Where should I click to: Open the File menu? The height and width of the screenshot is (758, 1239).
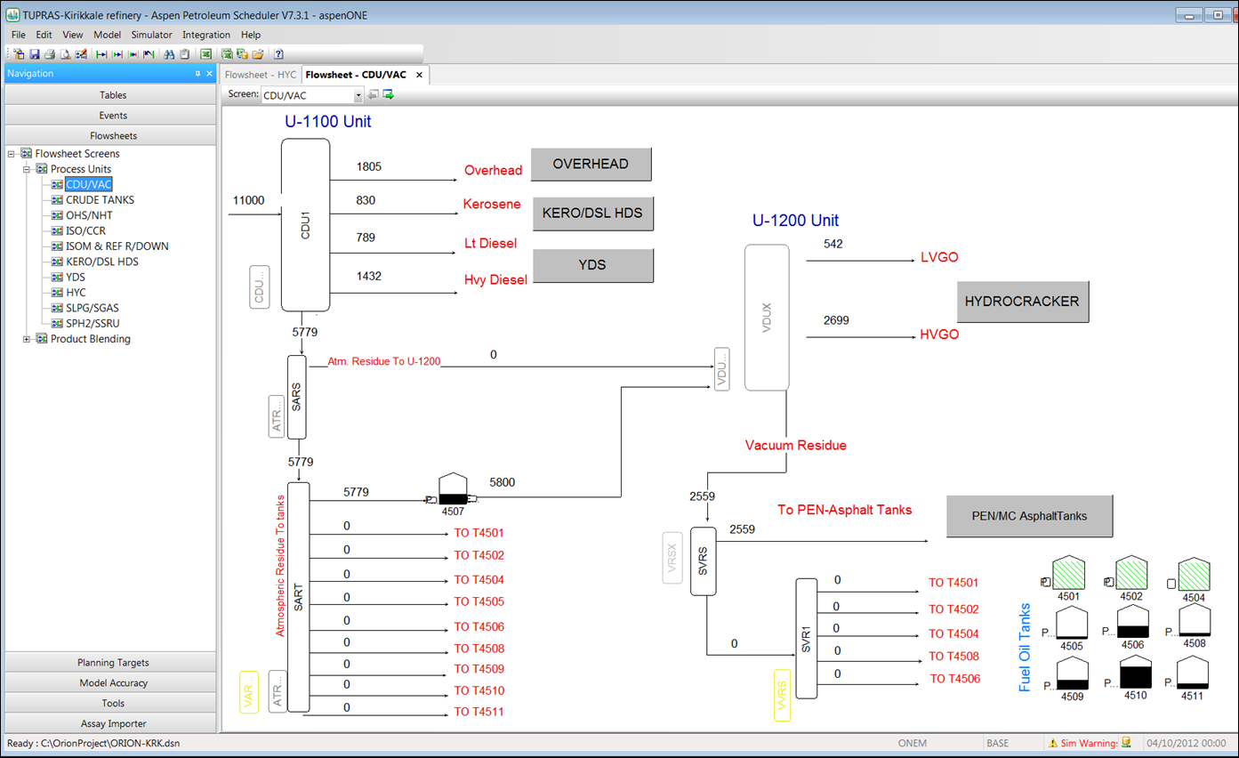pyautogui.click(x=18, y=35)
